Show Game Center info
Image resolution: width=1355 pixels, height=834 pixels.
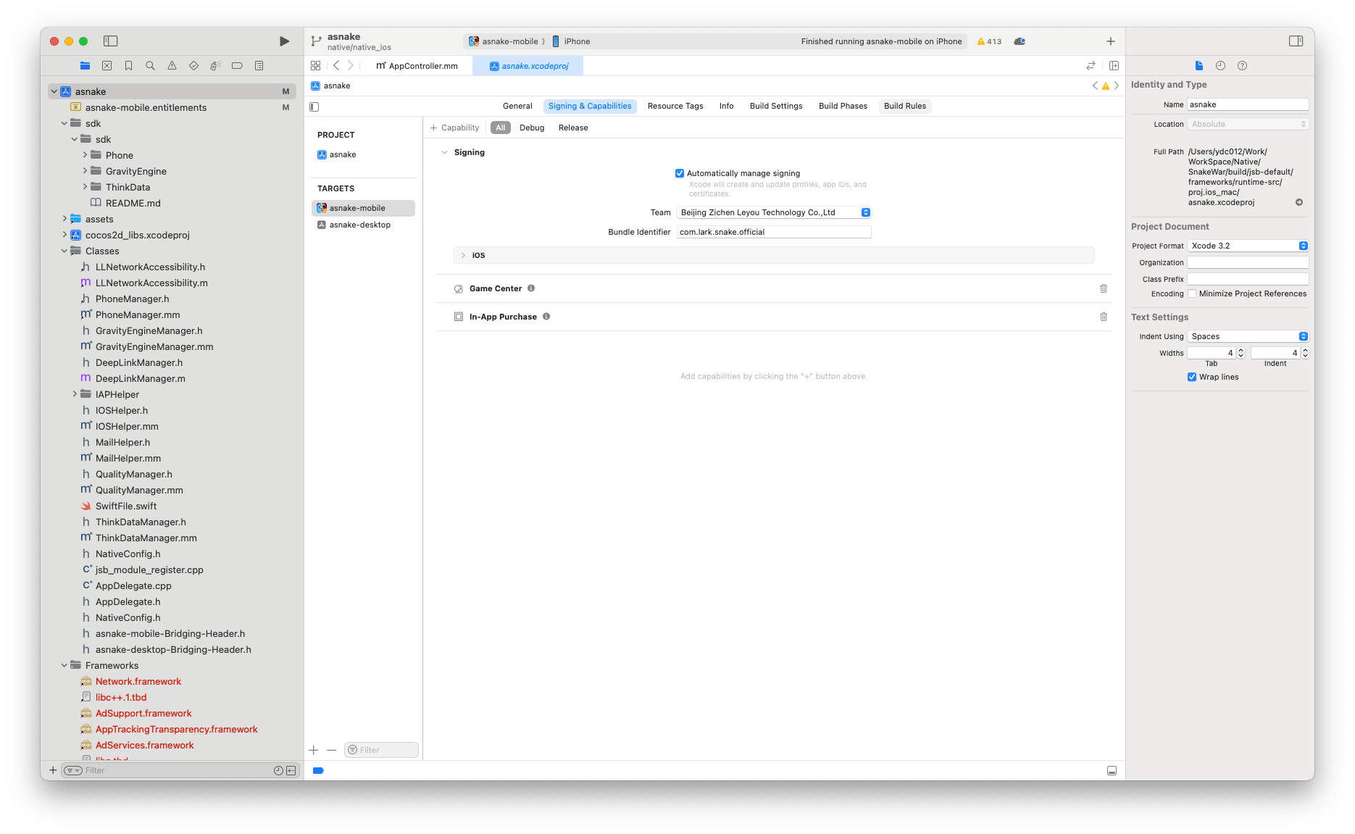531,288
